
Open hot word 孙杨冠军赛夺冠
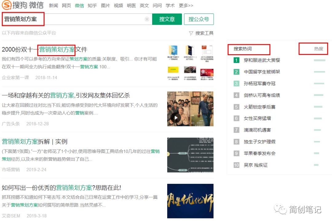pos(259,84)
